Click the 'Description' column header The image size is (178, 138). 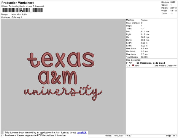[146, 63]
